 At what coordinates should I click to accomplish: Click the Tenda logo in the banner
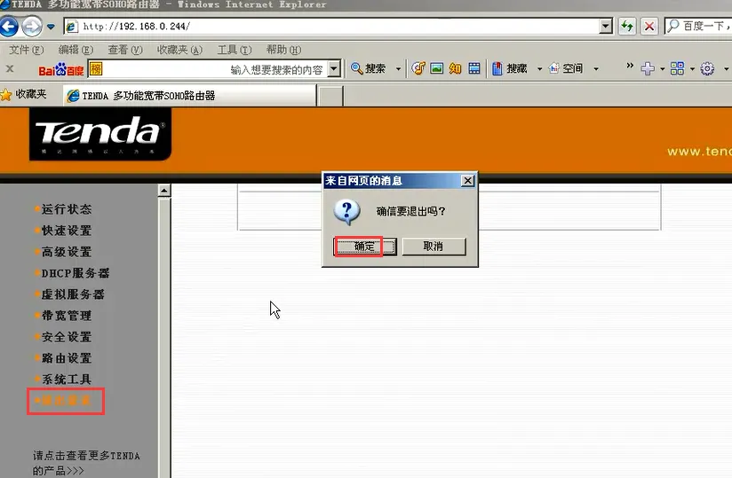click(x=99, y=134)
